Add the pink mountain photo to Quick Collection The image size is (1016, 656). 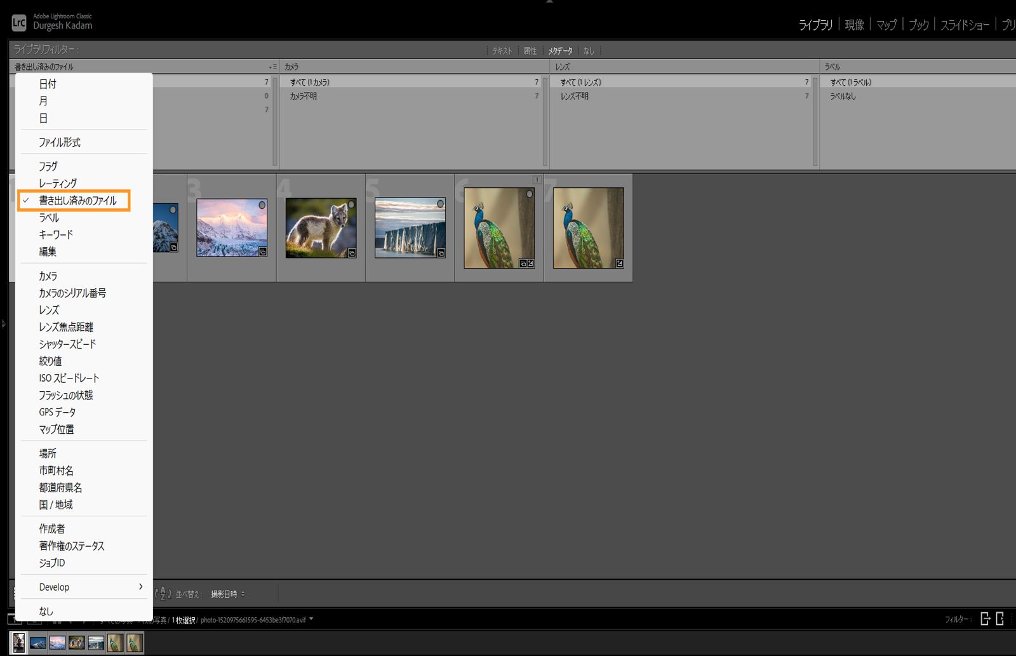pyautogui.click(x=262, y=205)
